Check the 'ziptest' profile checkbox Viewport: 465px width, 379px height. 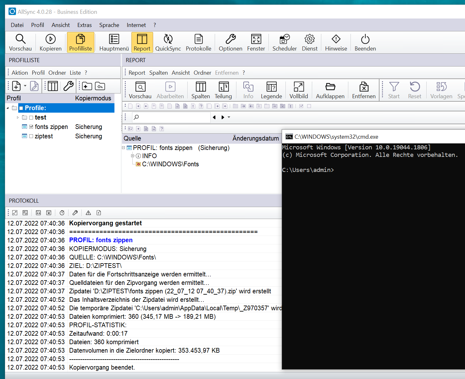31,136
